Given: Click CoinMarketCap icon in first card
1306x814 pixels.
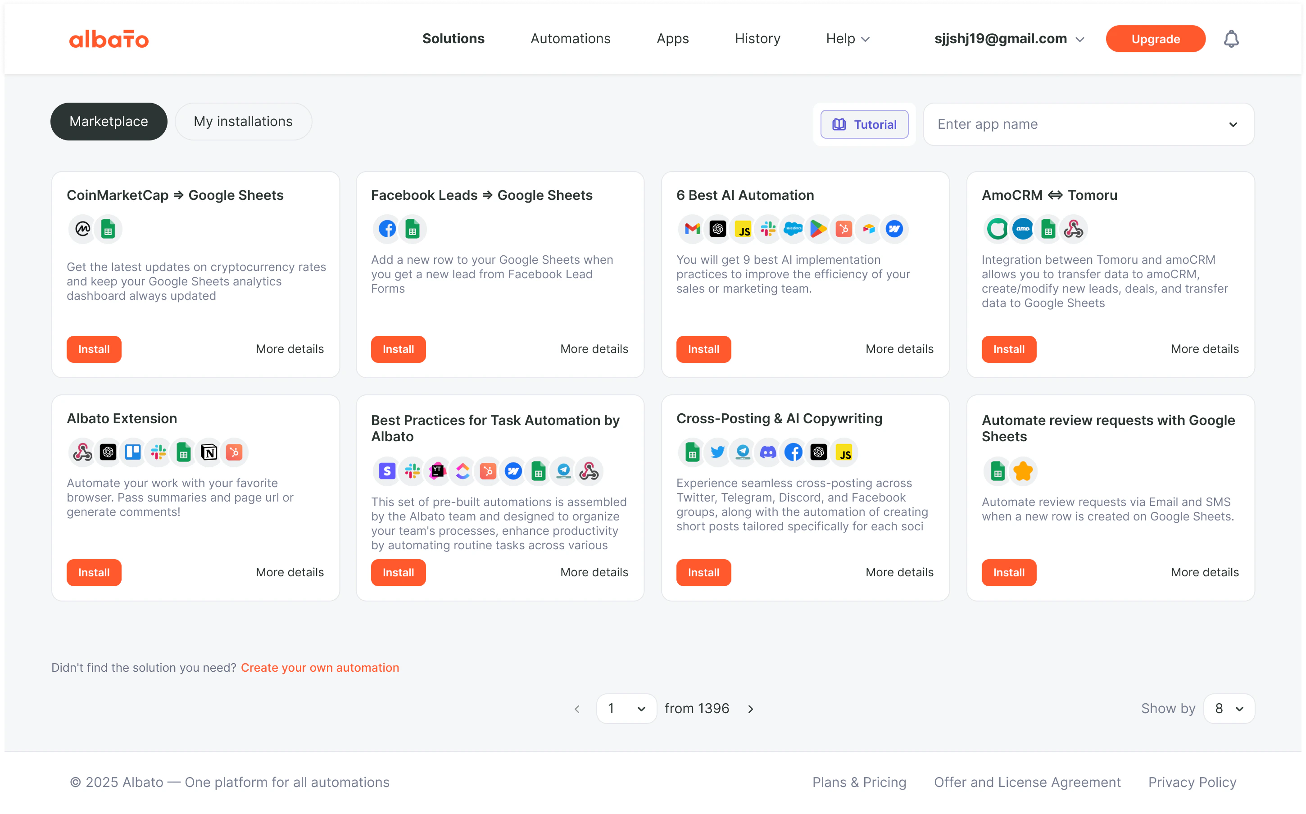Looking at the screenshot, I should pos(82,229).
